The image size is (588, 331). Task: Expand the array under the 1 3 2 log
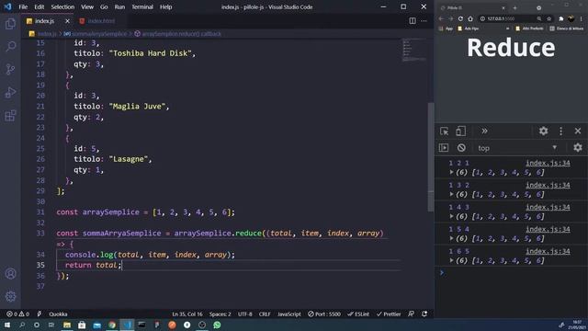[x=451, y=194]
